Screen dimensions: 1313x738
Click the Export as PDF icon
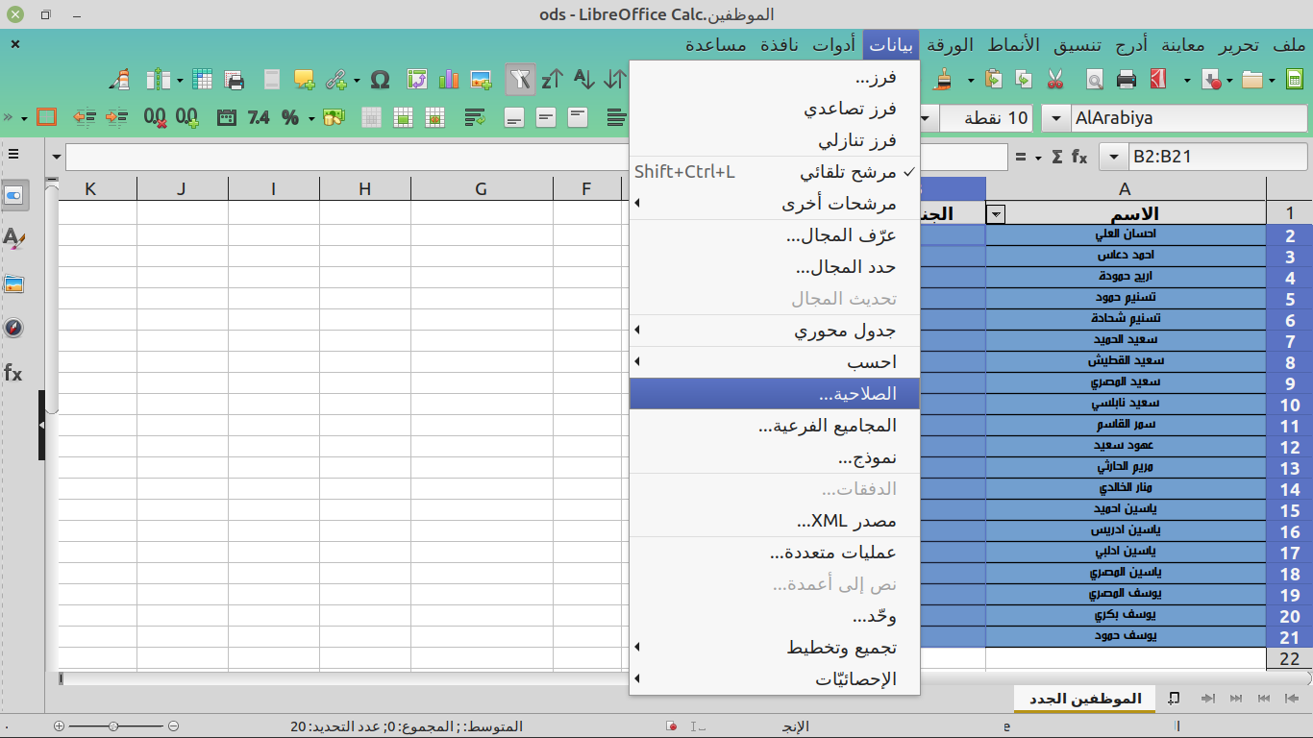pos(1158,80)
